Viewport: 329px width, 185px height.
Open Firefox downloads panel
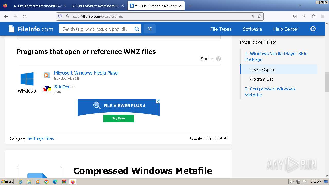pos(304,16)
